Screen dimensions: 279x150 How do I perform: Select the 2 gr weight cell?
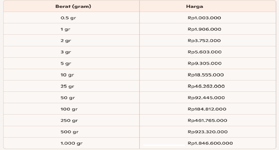pyautogui.click(x=66, y=41)
